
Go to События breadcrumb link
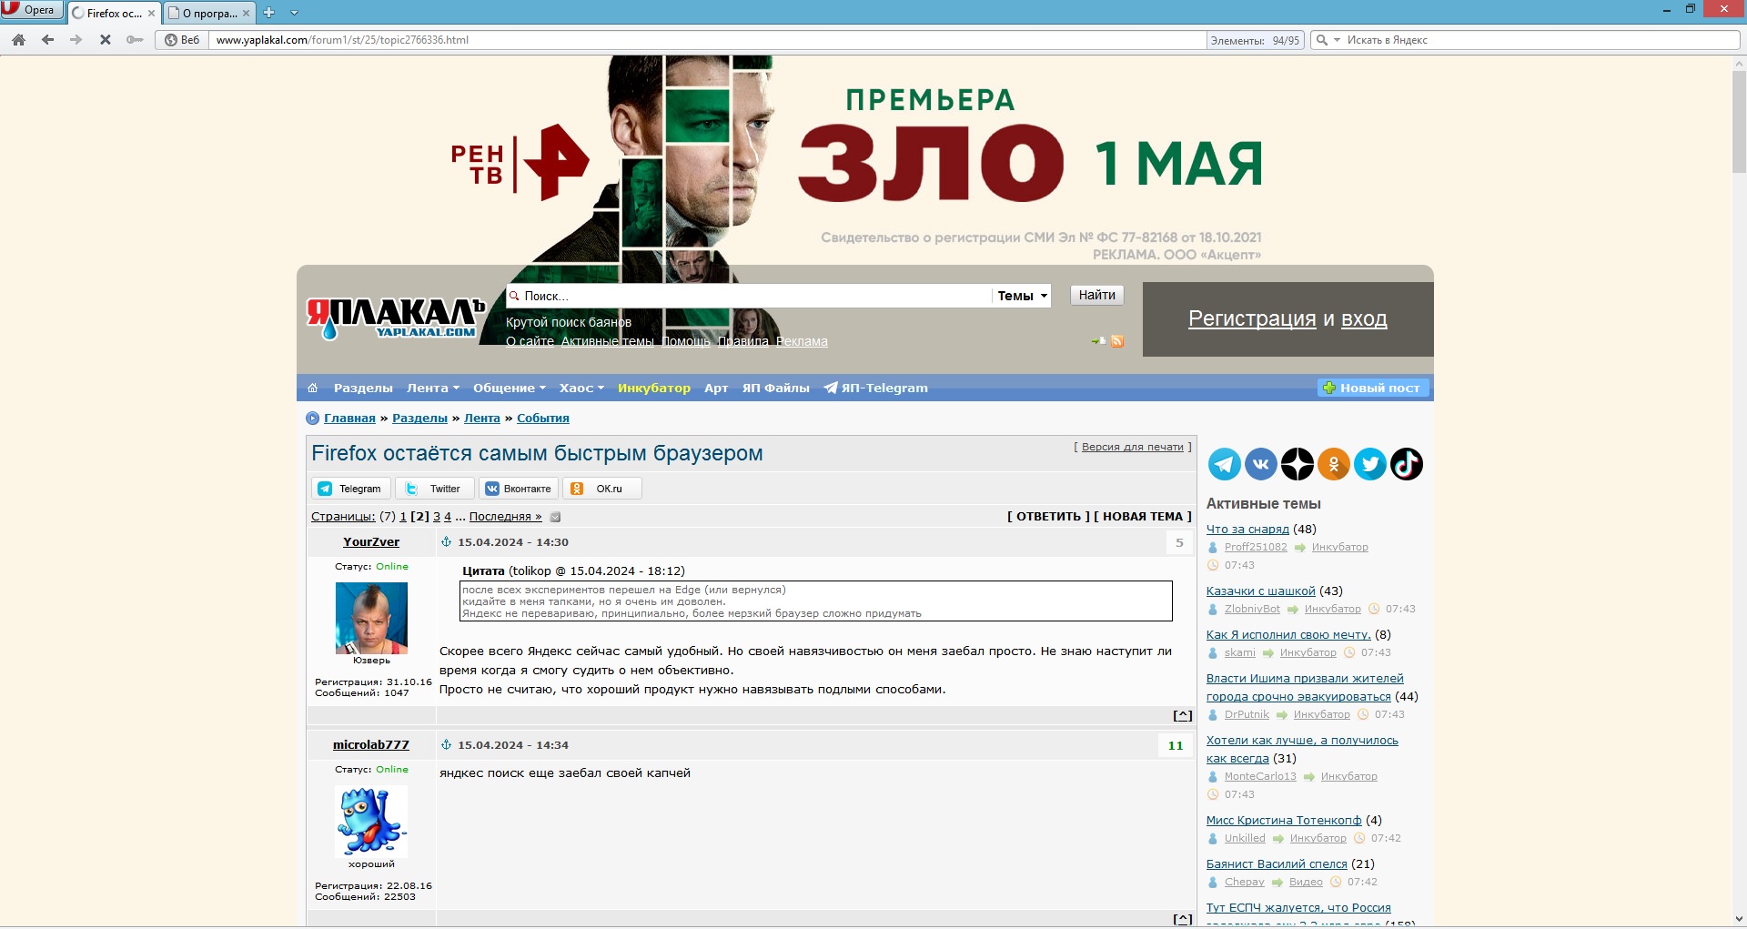543,419
